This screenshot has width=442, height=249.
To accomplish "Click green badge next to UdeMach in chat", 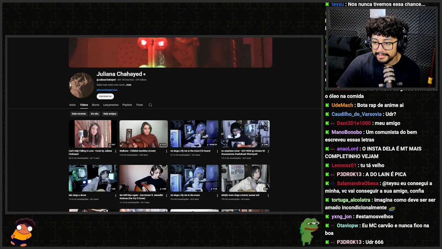I will 327,105.
